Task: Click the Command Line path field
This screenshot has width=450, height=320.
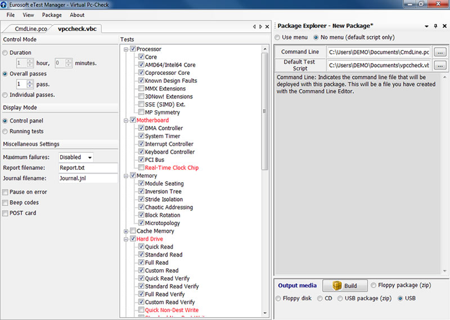Action: [379, 52]
